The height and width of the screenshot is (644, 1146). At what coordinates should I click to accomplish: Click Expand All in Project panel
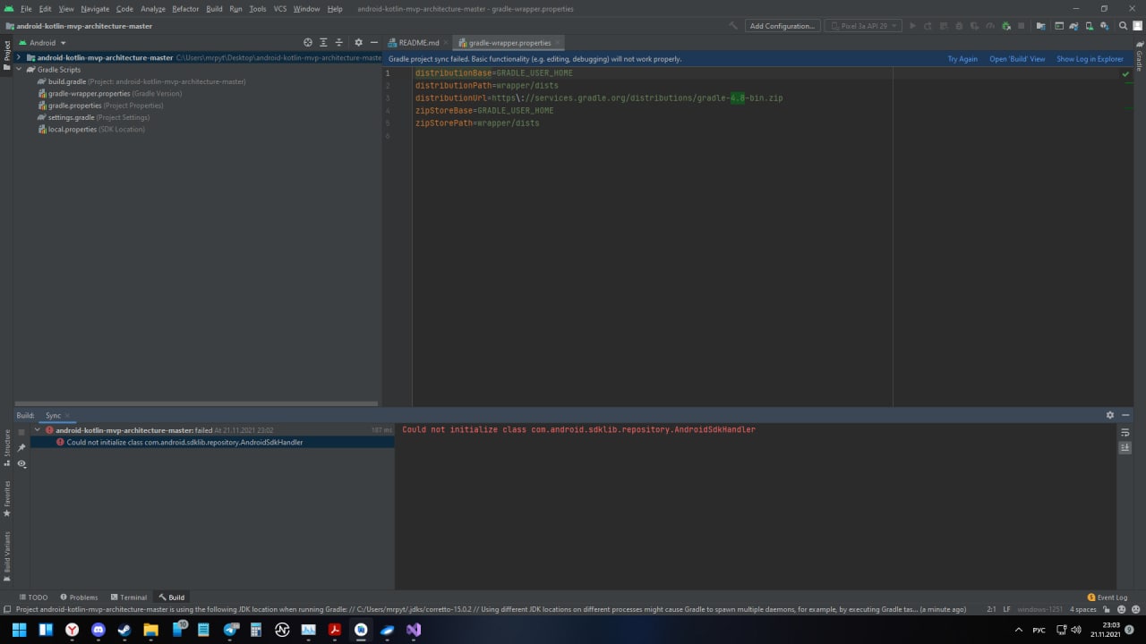(x=323, y=42)
